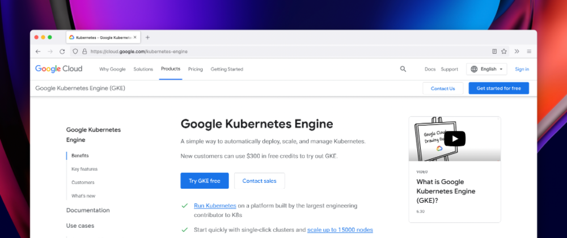This screenshot has width=567, height=238.
Task: Click the Google Kubernetes Engine sidebar heading
Action: point(94,135)
